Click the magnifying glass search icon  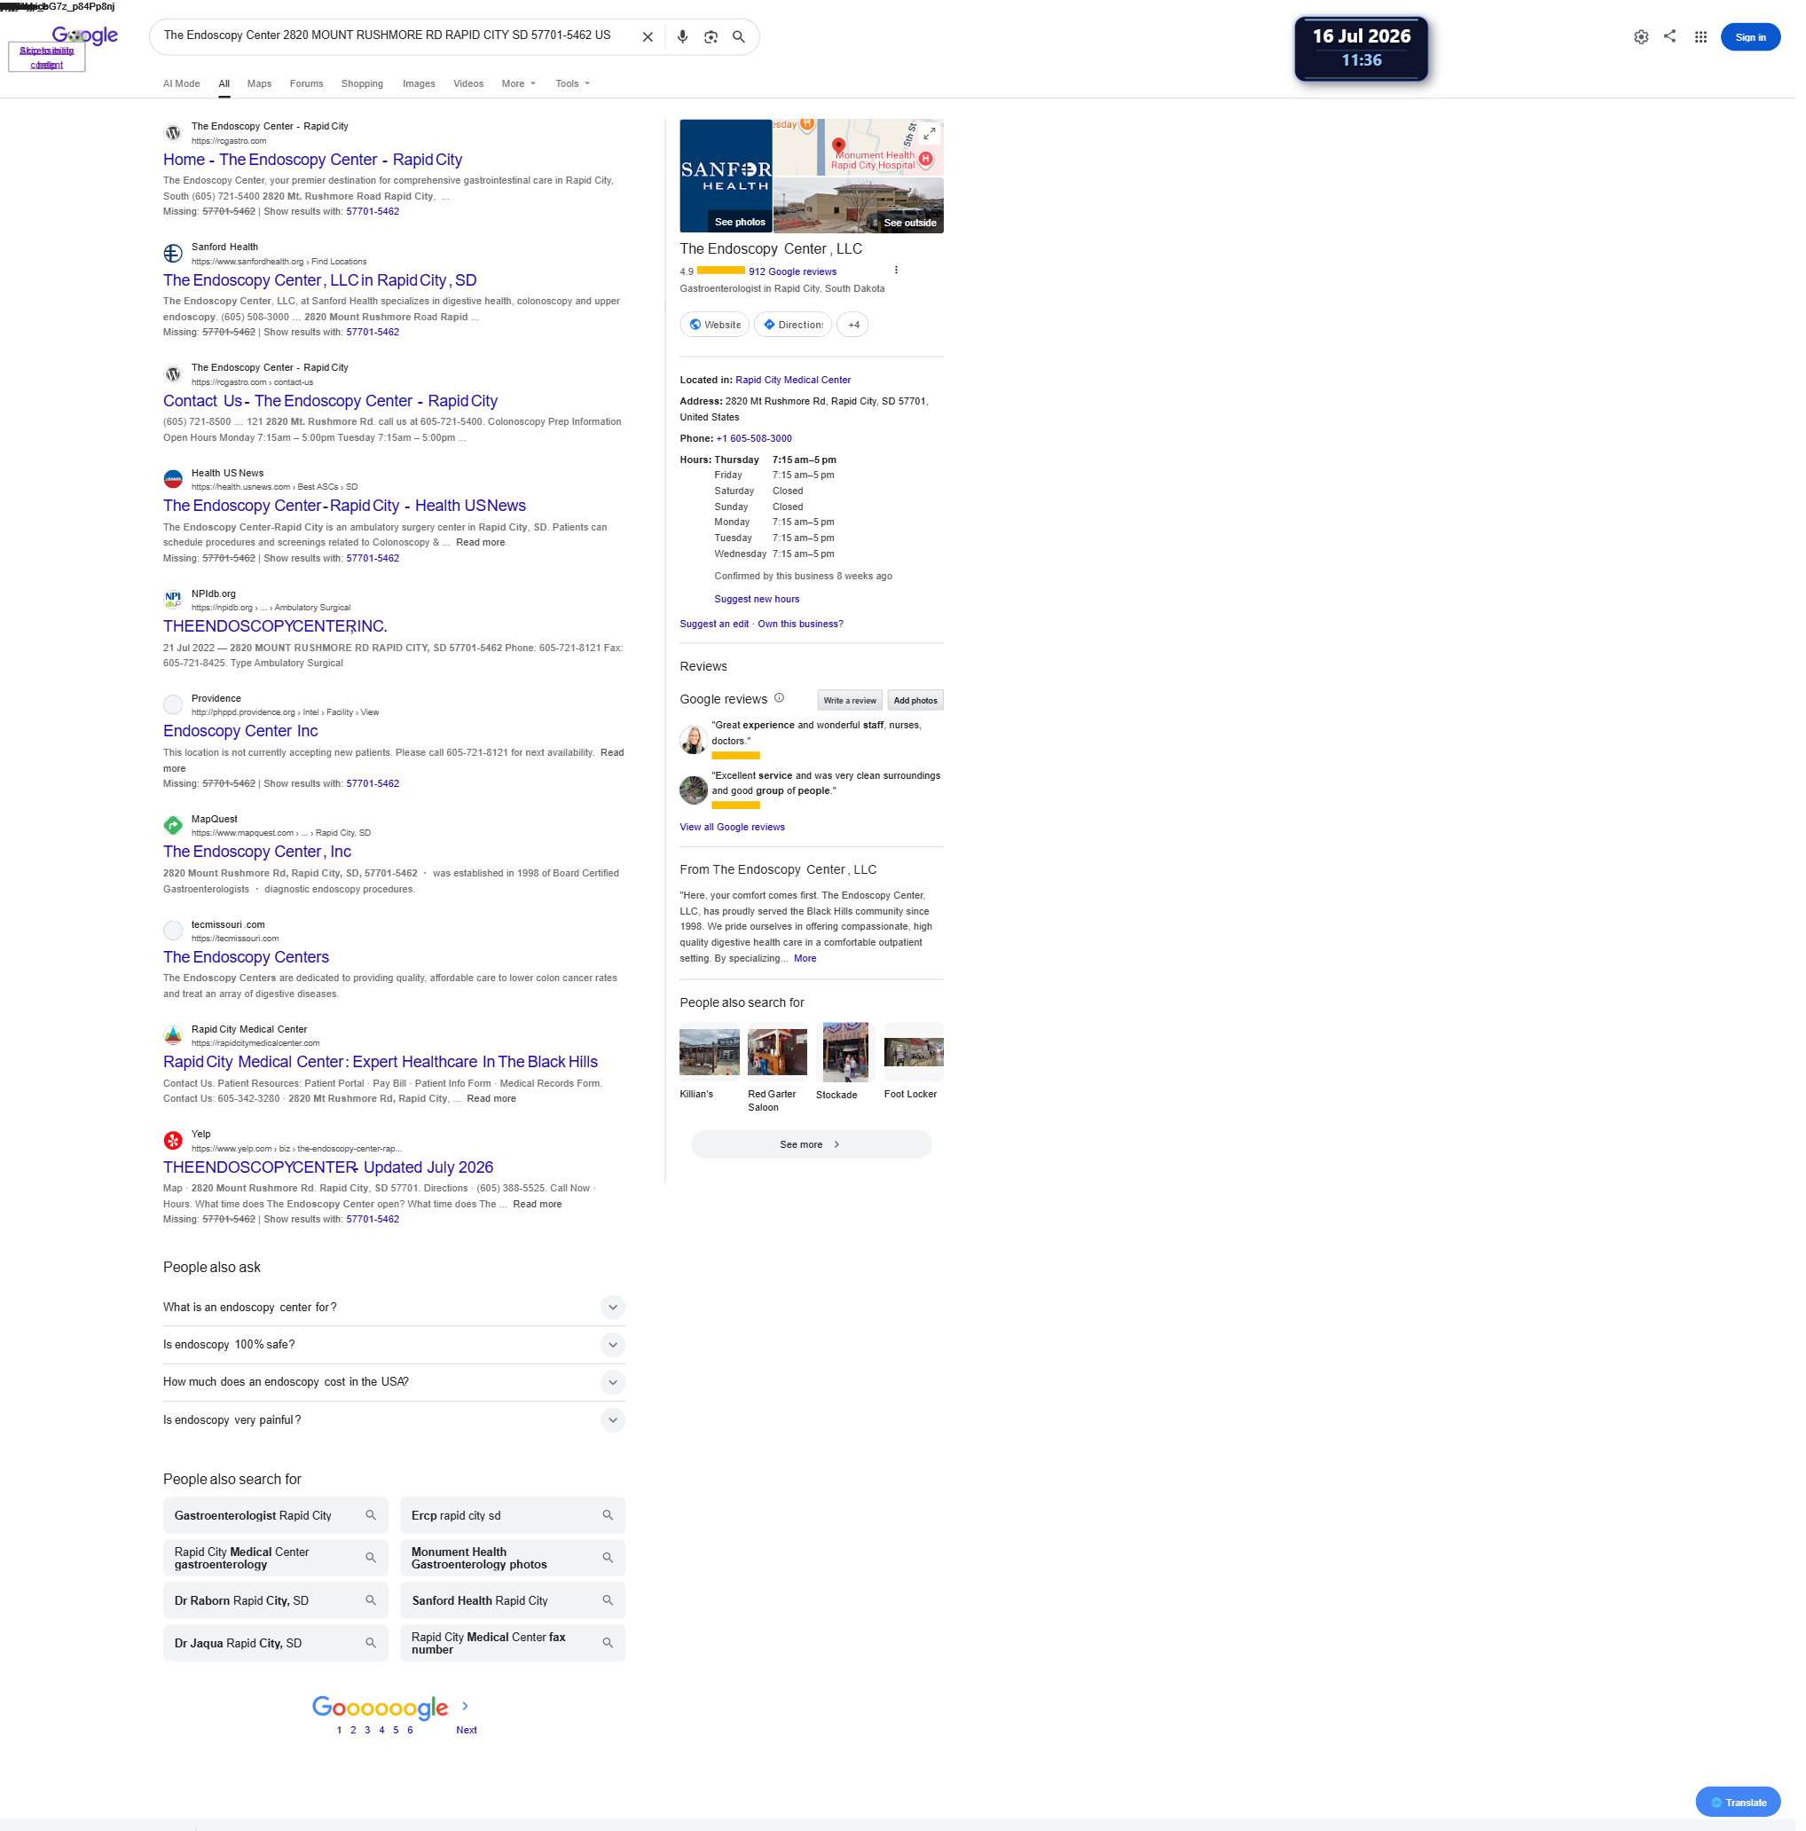point(739,37)
